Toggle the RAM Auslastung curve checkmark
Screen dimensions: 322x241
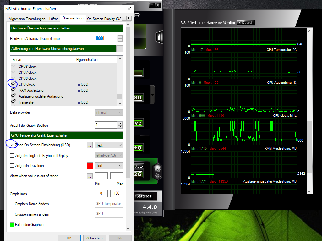click(14, 90)
